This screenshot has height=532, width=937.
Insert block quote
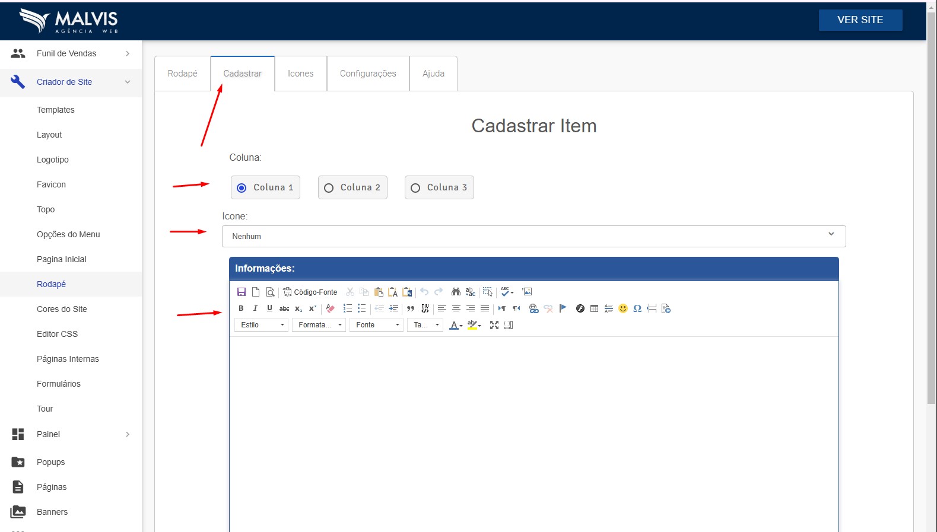pos(411,308)
